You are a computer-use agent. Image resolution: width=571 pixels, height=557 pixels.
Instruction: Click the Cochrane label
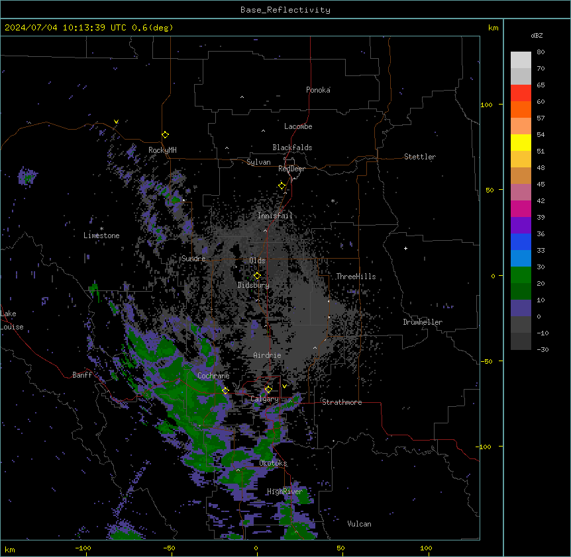tap(213, 376)
